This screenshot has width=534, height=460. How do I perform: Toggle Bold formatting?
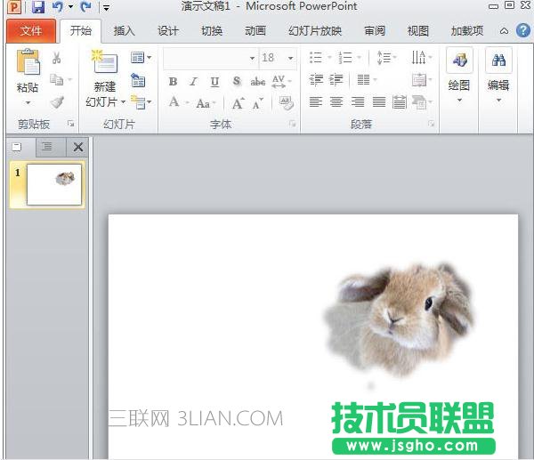tap(173, 82)
